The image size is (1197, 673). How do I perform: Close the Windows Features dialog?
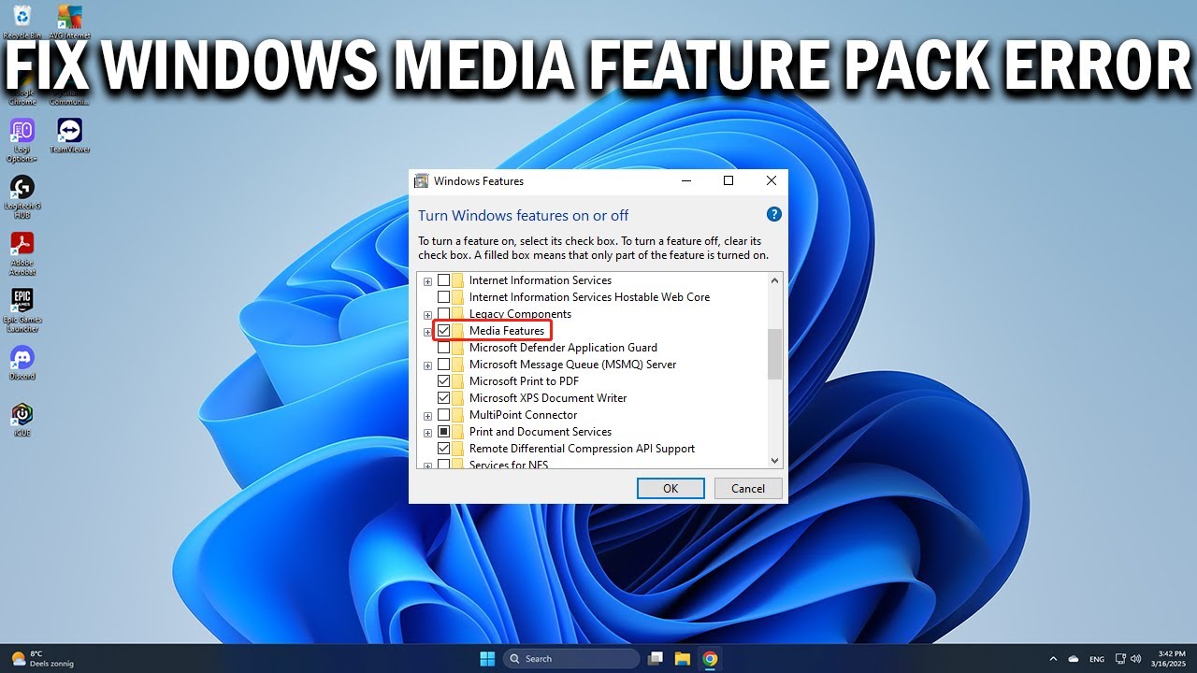point(771,180)
